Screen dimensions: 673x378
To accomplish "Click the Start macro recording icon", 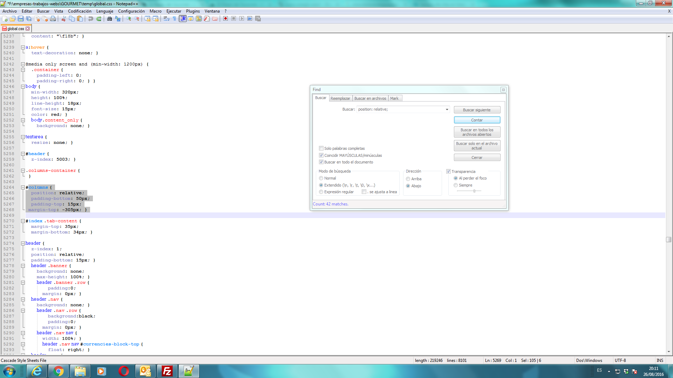I will [225, 19].
